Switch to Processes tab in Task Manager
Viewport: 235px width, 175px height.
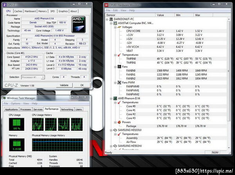pos(25,109)
